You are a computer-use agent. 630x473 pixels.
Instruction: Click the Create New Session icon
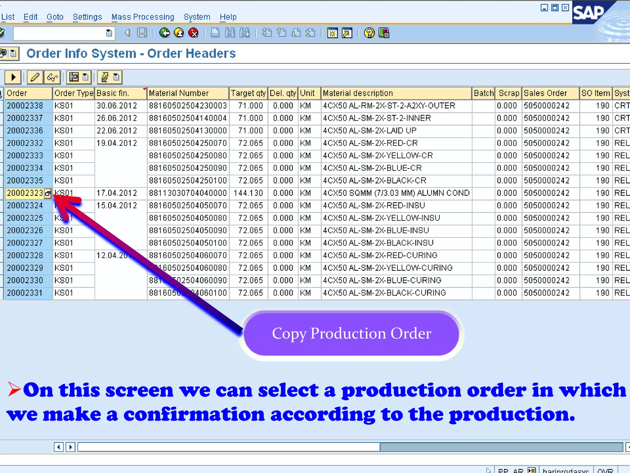click(x=333, y=33)
